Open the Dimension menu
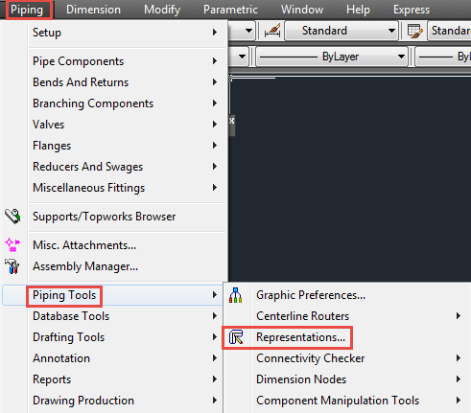The height and width of the screenshot is (413, 471). coord(93,10)
